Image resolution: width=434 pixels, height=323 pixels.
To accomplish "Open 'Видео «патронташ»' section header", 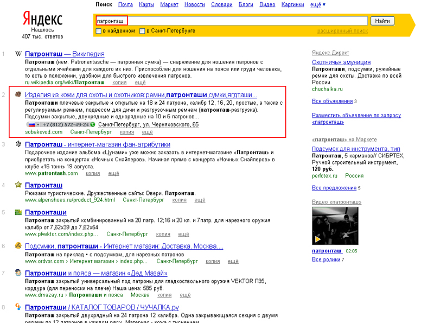I will [336, 202].
